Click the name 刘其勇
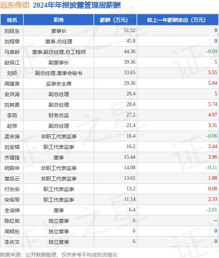The image size is (219, 258). click(12, 105)
